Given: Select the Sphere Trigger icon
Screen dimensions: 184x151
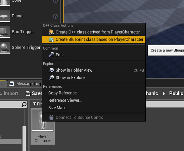Looking at the screenshot, I should tap(5, 48).
